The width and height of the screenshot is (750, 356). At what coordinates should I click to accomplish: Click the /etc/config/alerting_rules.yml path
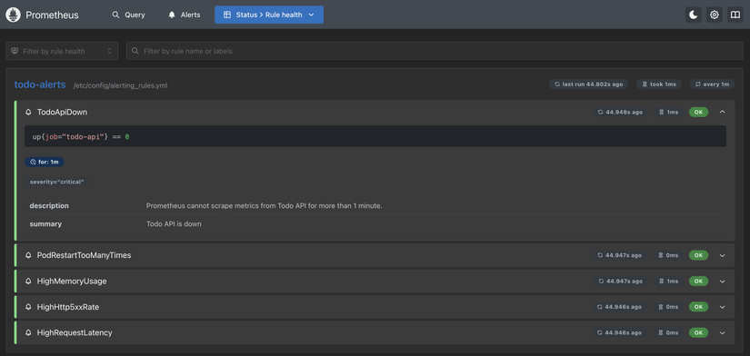[x=121, y=85]
